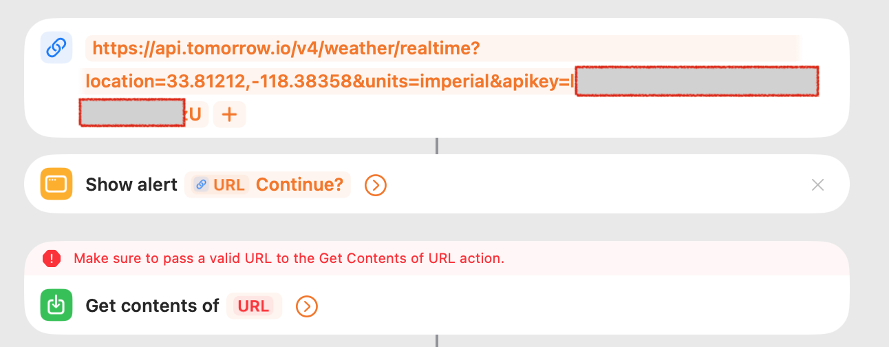Select the Show alert action title
This screenshot has height=347, width=889.
click(131, 185)
